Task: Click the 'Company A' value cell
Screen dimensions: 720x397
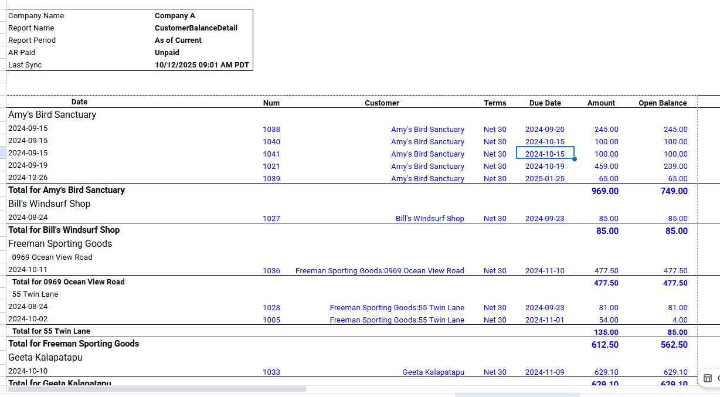Action: [x=175, y=16]
